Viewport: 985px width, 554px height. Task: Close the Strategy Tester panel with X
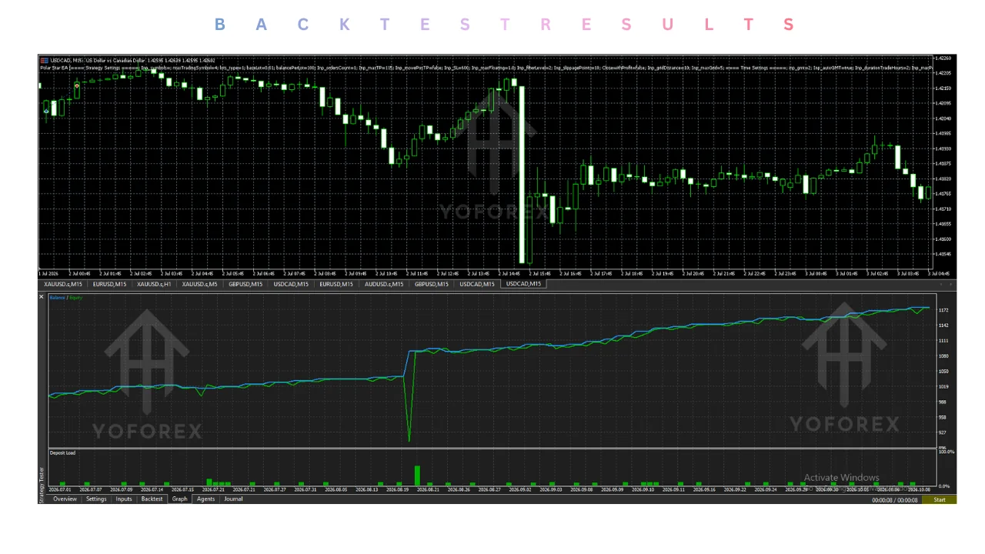click(x=42, y=296)
